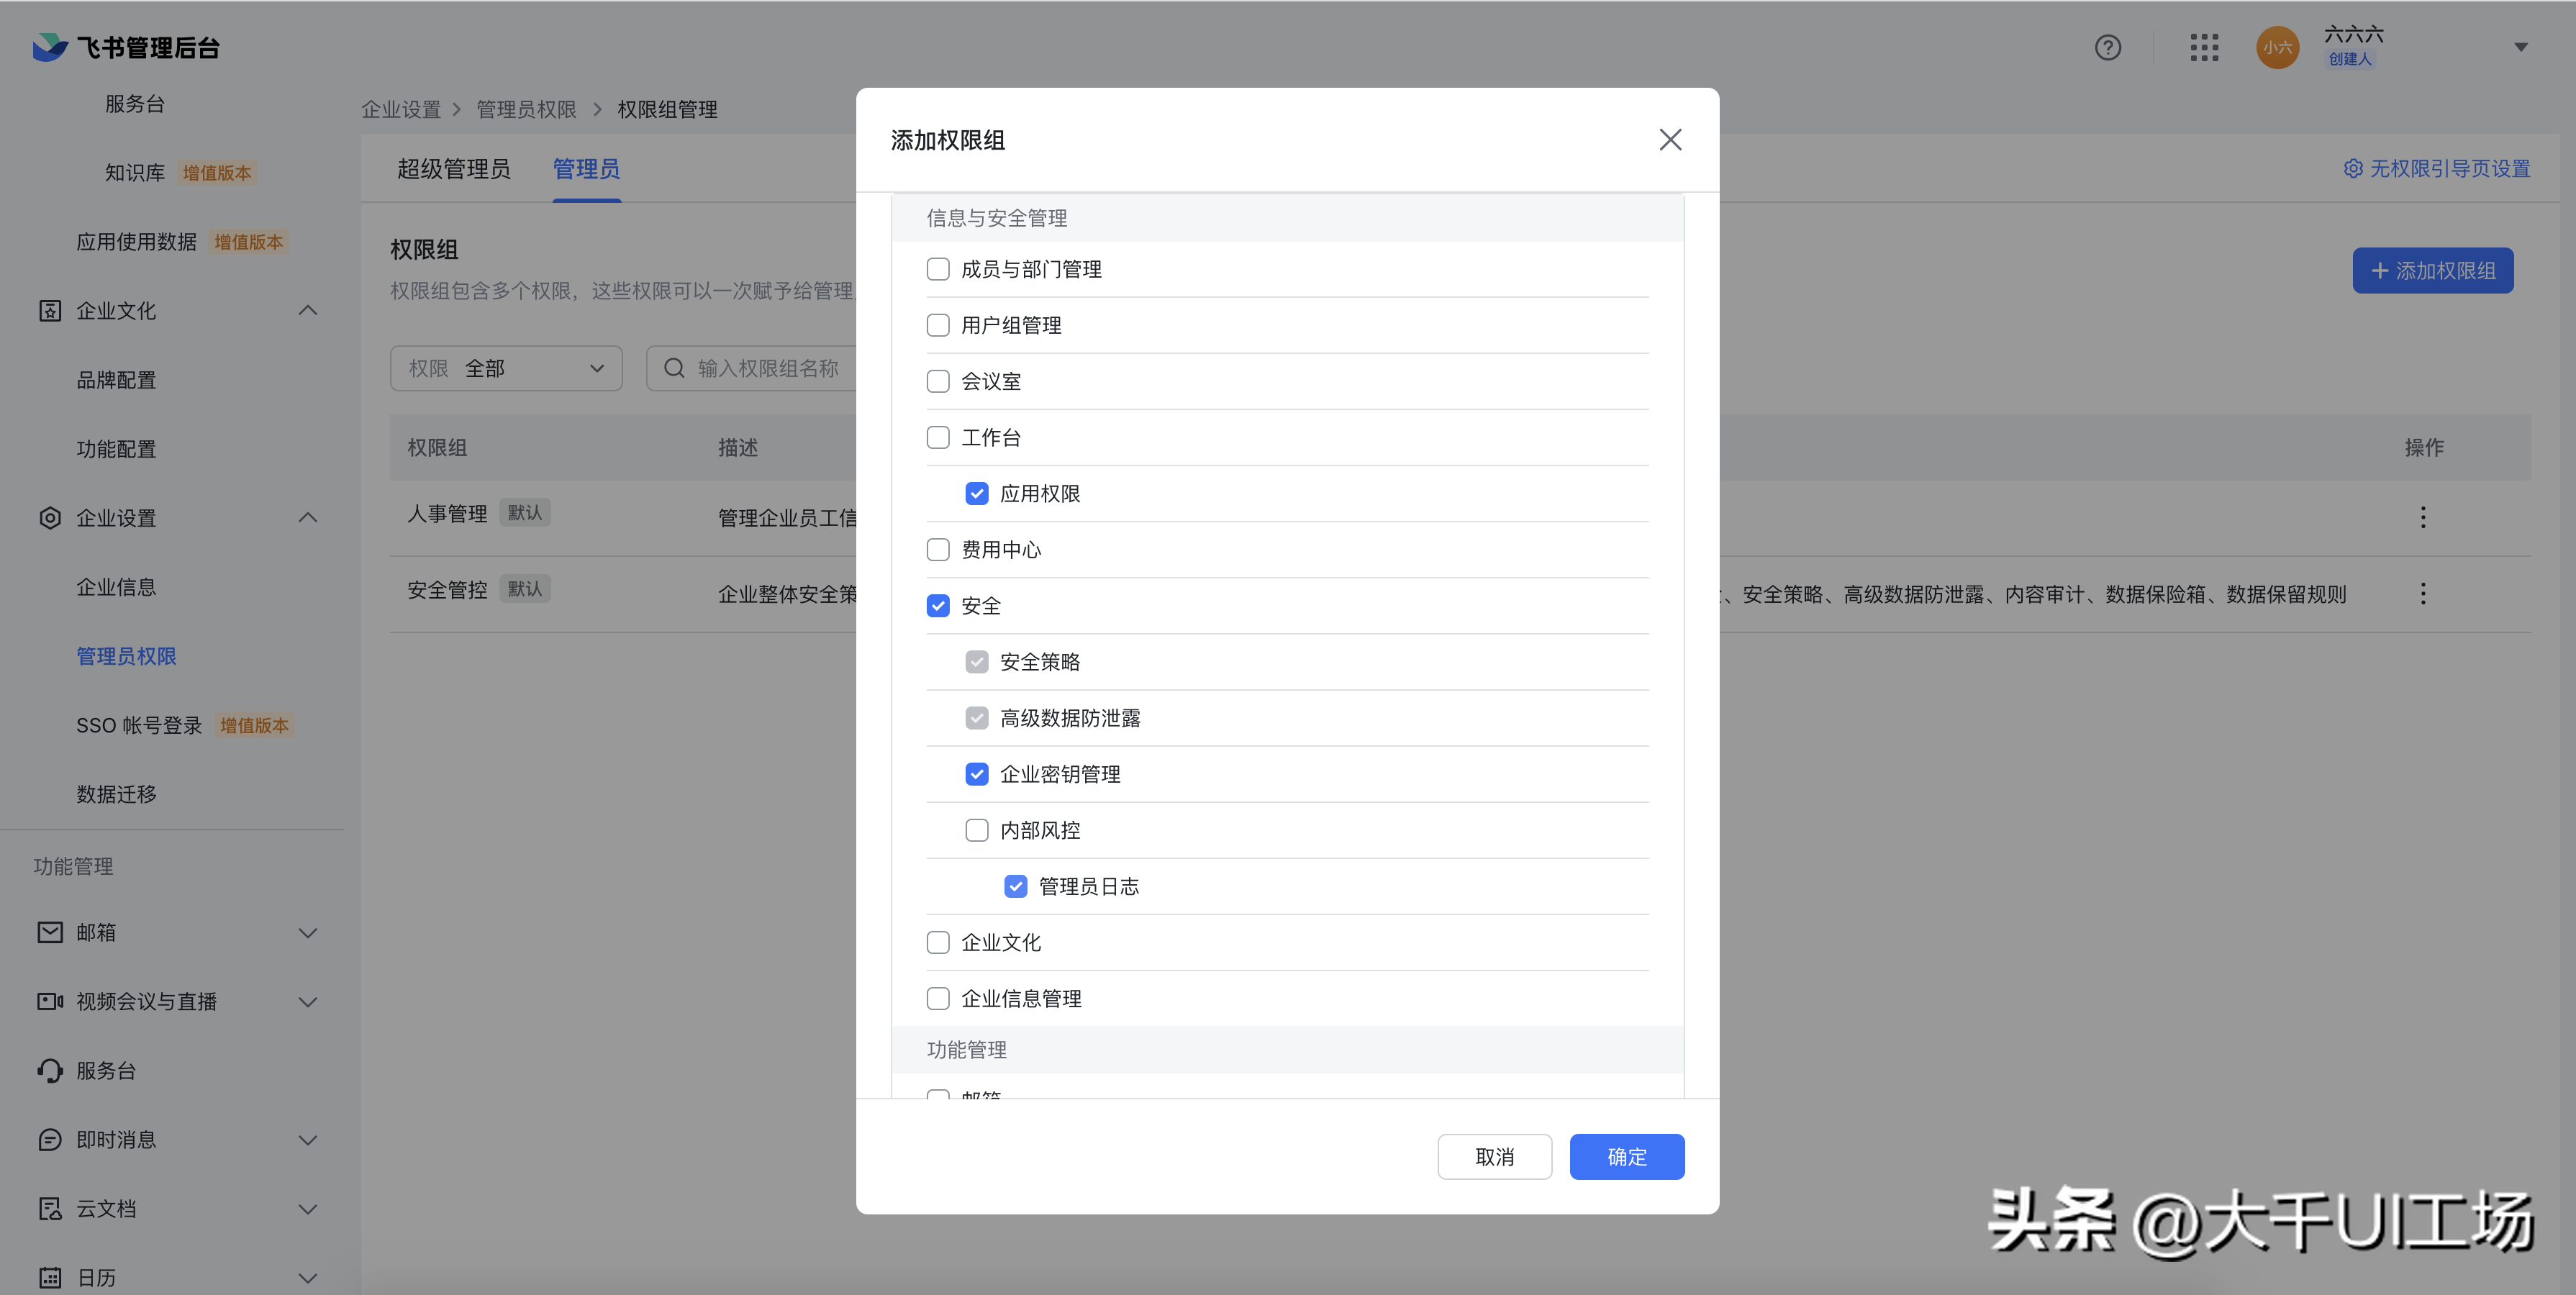This screenshot has width=2576, height=1295.
Task: Open 品牌配置 in the sidebar
Action: [x=116, y=380]
